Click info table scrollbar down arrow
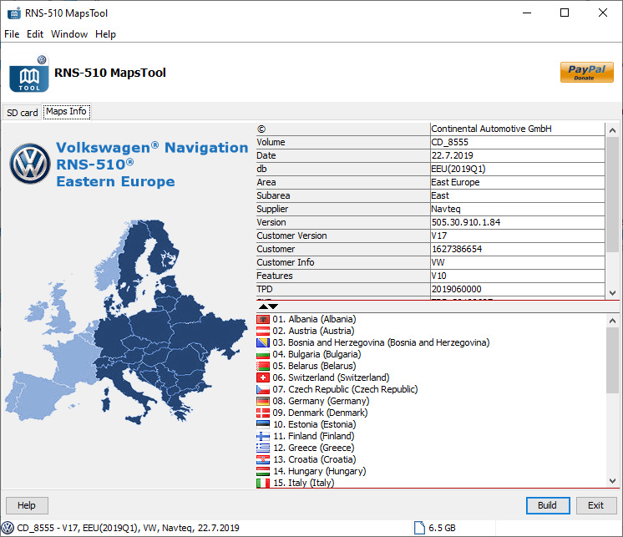Screen dimensions: 623x537 point(612,293)
